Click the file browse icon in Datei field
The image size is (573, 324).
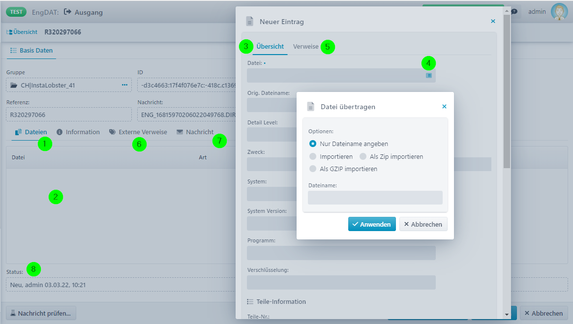[428, 75]
